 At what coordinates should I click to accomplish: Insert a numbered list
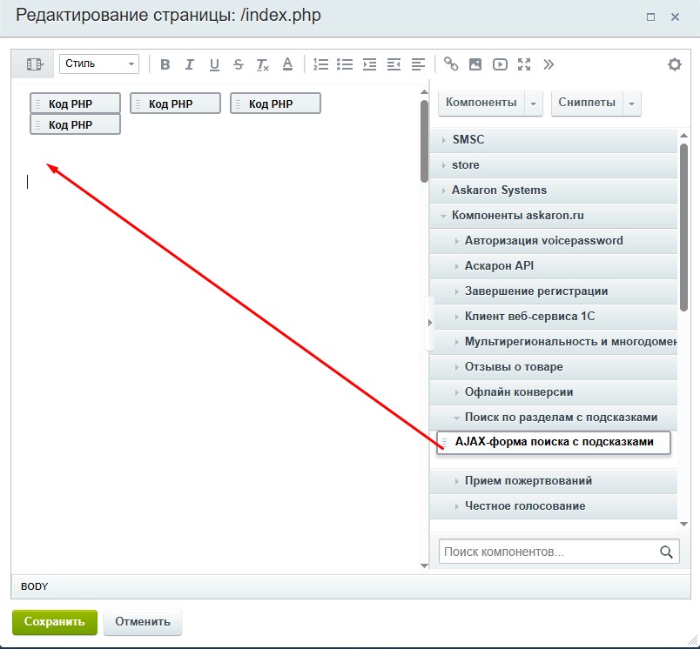[320, 64]
